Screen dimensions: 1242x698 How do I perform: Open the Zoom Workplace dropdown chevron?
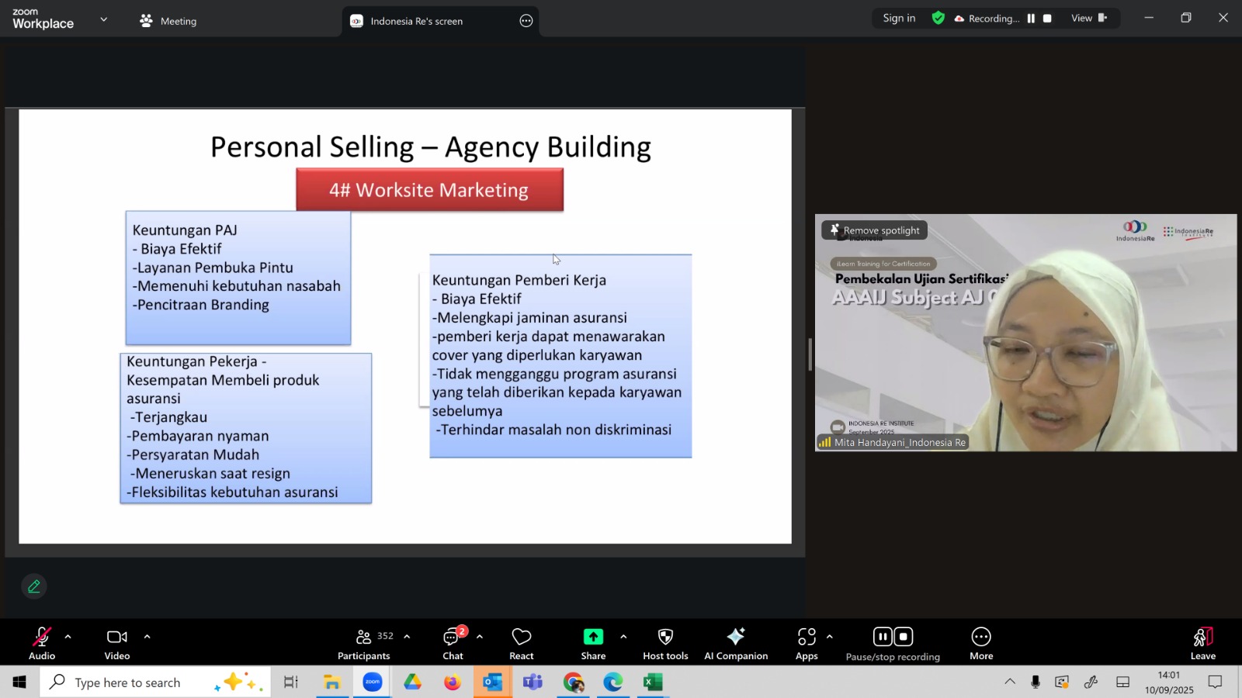pyautogui.click(x=104, y=20)
